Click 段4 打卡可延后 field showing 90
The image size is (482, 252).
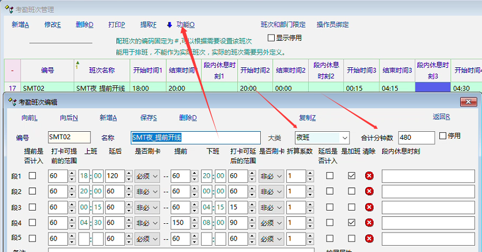[x=238, y=223]
